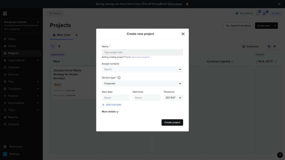Click Add end date
The image size is (285, 160).
coord(111,105)
